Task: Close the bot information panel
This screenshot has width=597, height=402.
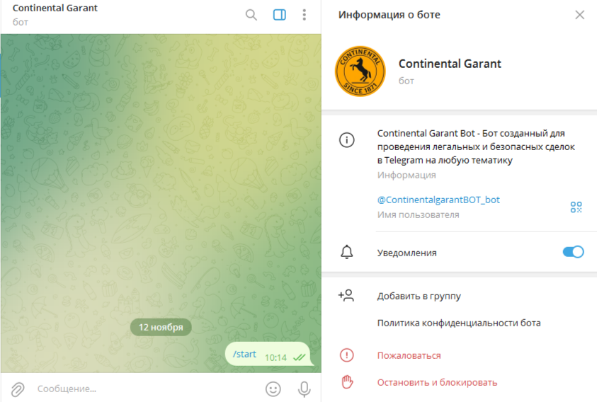Action: point(579,15)
